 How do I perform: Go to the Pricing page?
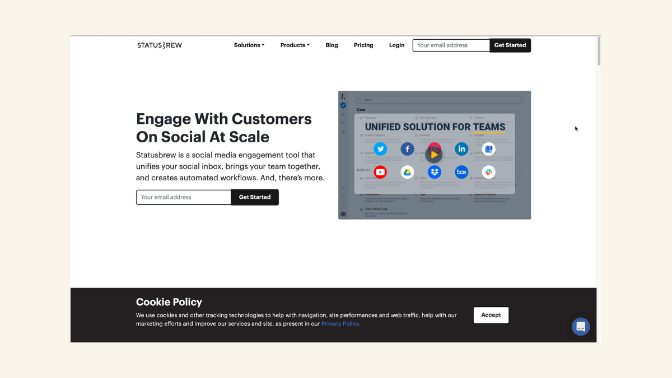point(363,45)
